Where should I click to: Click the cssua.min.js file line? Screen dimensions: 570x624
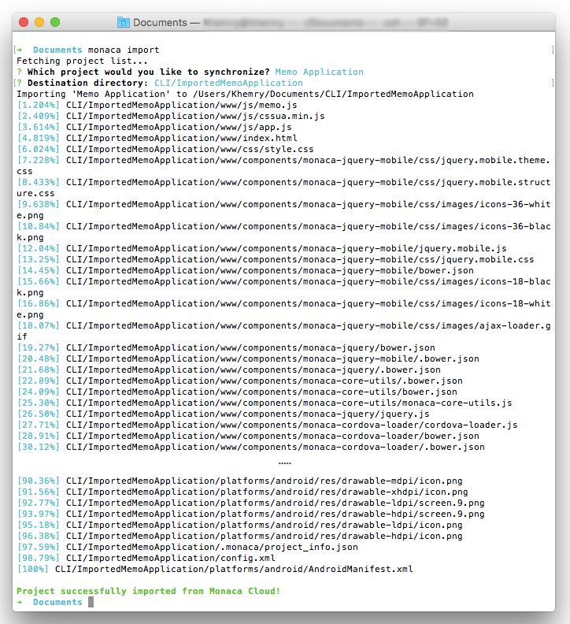coord(171,116)
